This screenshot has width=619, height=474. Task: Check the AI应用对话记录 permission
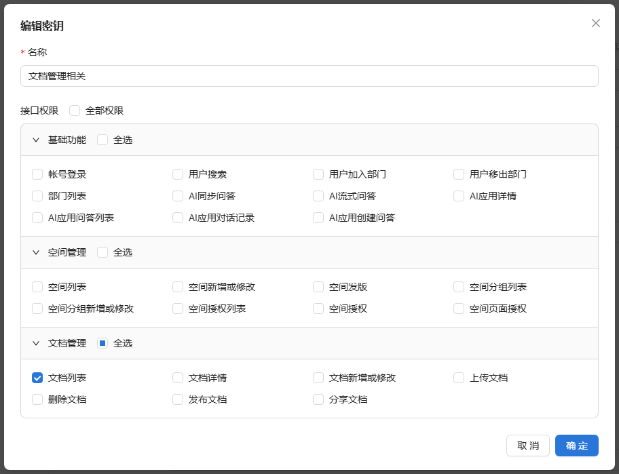coord(178,218)
